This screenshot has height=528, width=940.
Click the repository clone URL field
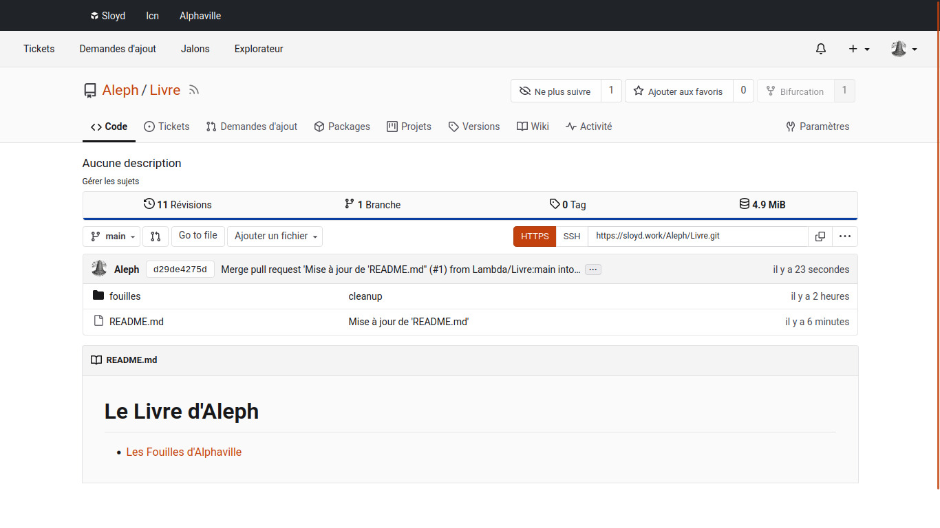click(697, 236)
